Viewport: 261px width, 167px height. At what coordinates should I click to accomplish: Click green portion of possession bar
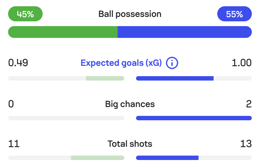(x=63, y=32)
